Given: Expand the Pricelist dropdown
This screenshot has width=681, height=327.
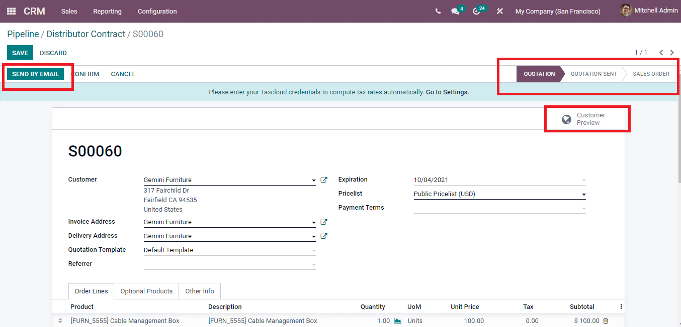Looking at the screenshot, I should (583, 194).
